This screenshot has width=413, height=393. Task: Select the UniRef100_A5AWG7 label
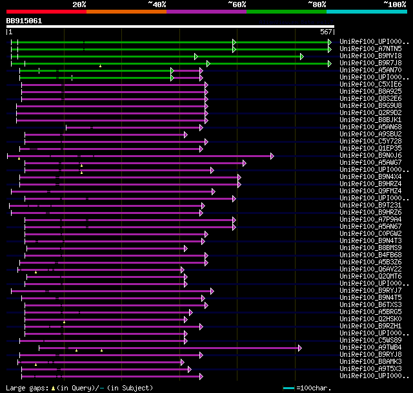coord(370,163)
